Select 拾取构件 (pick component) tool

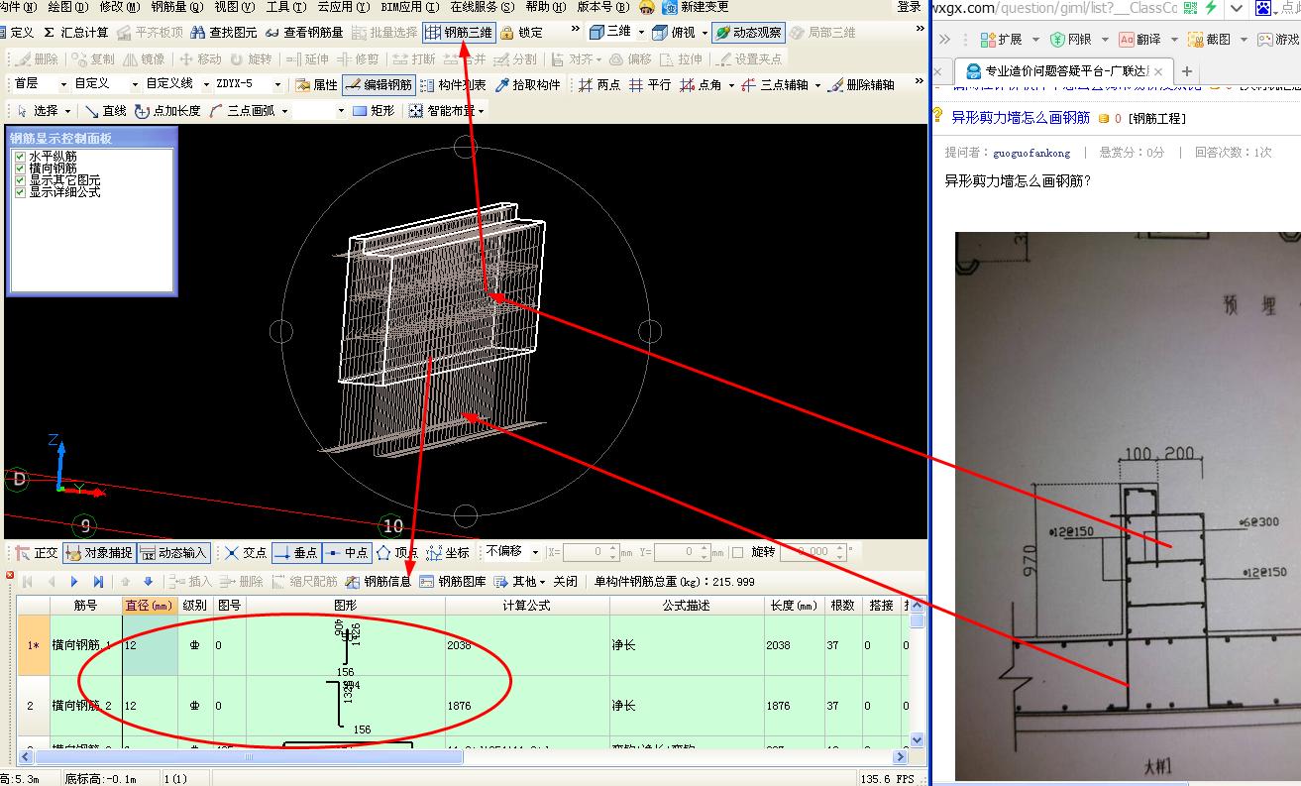(528, 84)
